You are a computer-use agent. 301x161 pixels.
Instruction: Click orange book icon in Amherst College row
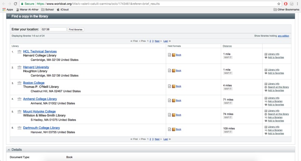(x=173, y=100)
